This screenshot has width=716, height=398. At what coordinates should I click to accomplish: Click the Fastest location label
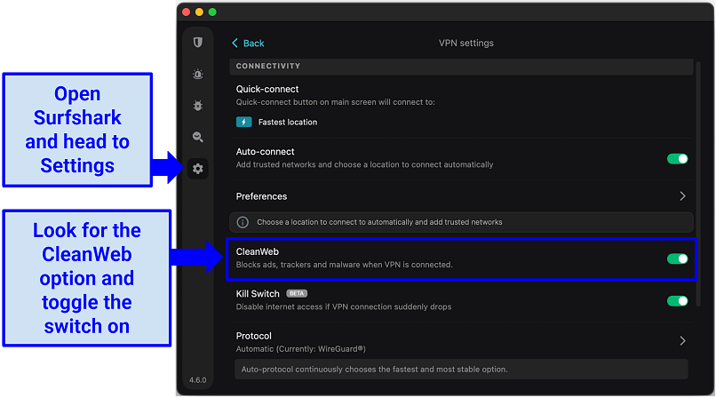tap(288, 122)
